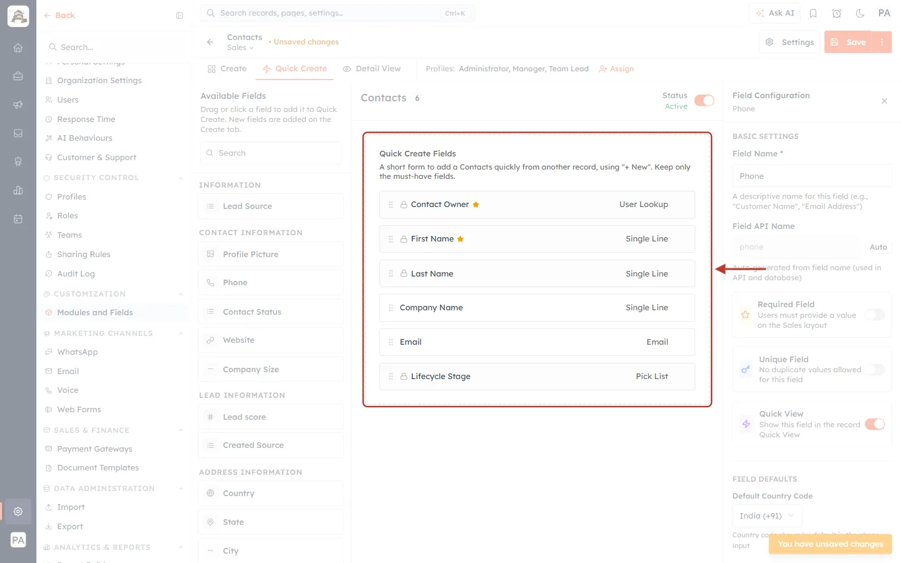The width and height of the screenshot is (901, 563).
Task: Open the home icon in left rail
Action: pyautogui.click(x=18, y=48)
